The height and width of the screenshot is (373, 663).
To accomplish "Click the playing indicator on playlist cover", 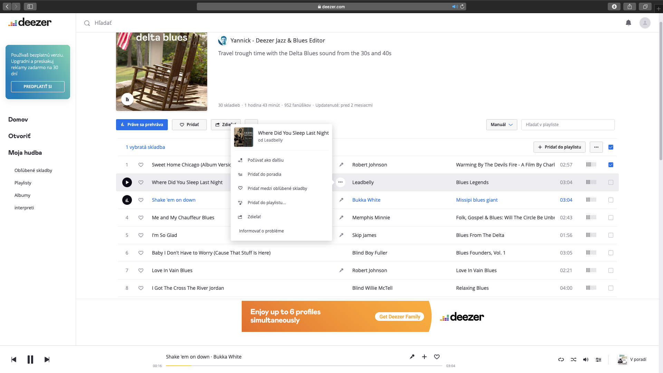I will [x=127, y=99].
